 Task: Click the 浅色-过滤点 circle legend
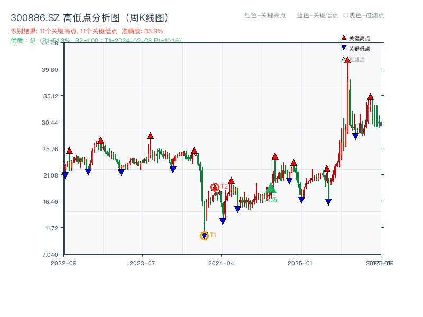tap(364, 15)
